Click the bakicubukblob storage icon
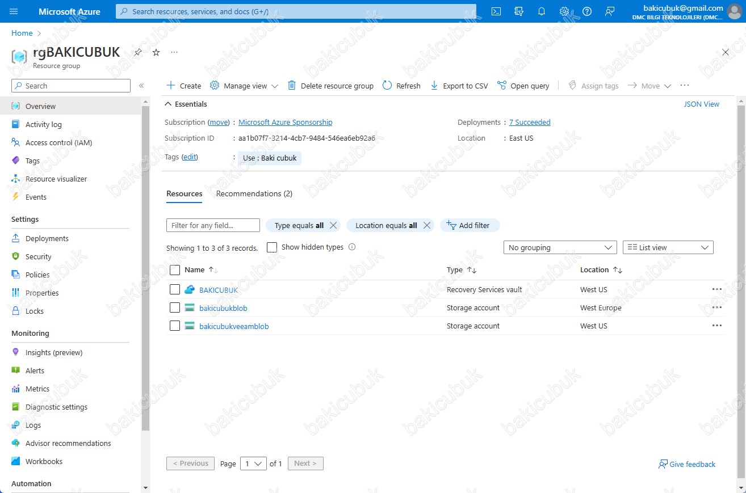The height and width of the screenshot is (493, 746). coord(190,307)
